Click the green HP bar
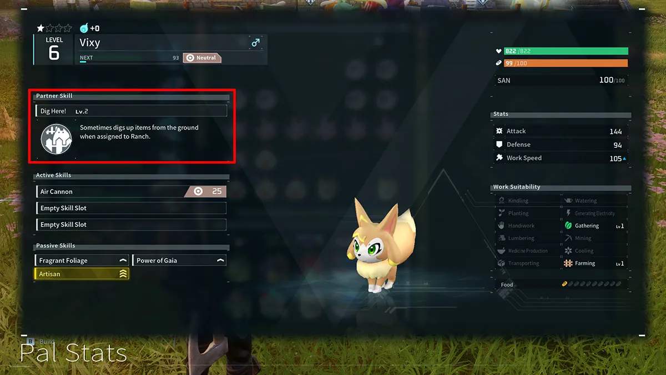 click(x=566, y=51)
